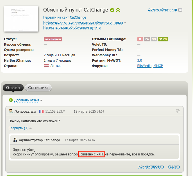This screenshot has height=176, width=193.
Task: Click the heading Обменный пункт CatChange
Action: coord(76,10)
